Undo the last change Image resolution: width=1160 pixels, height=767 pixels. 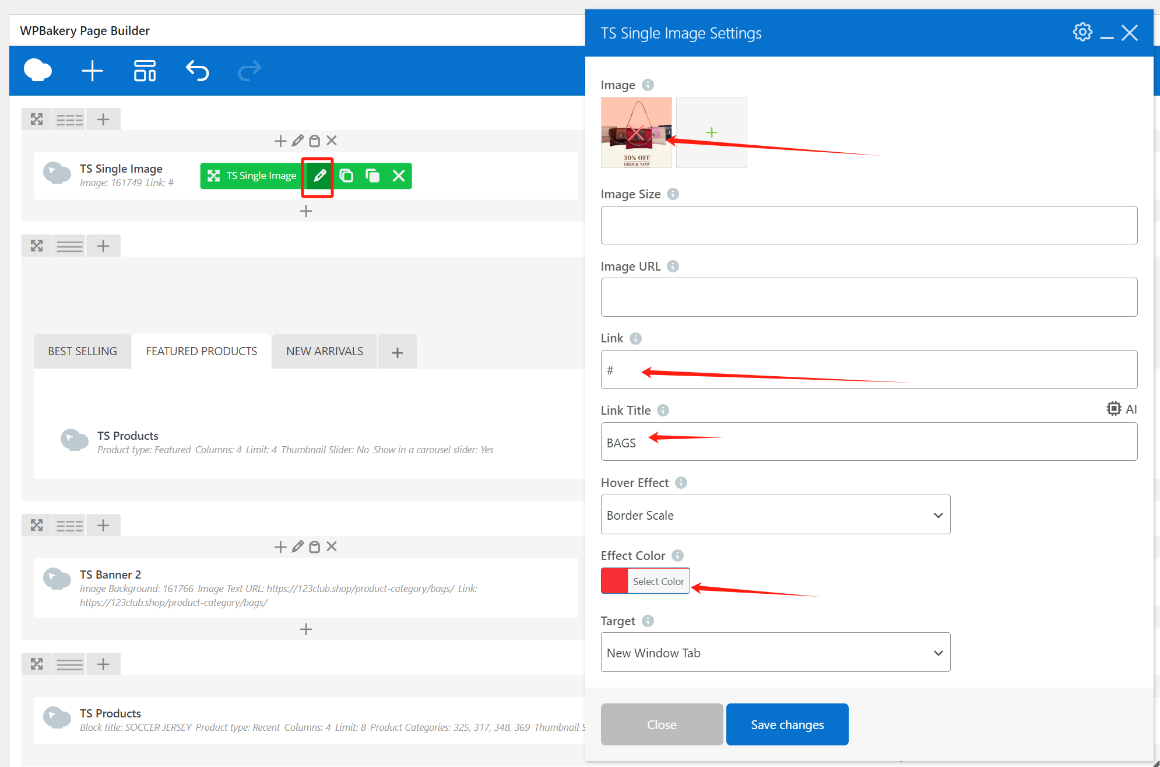[197, 71]
